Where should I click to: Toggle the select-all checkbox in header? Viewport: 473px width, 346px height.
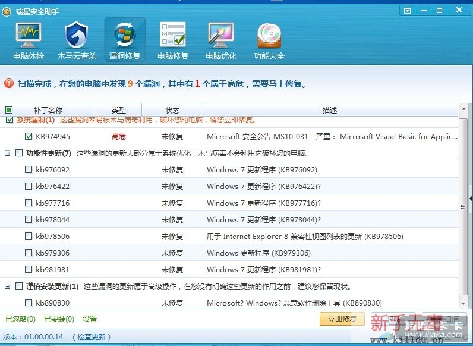[x=9, y=110]
